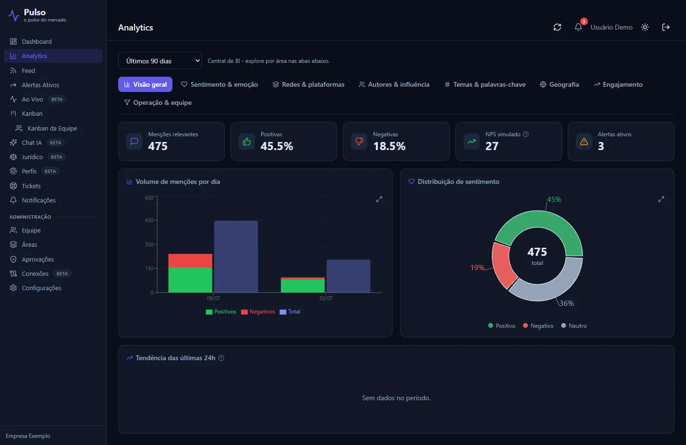Toggle Positivos series in chart legend

(221, 312)
